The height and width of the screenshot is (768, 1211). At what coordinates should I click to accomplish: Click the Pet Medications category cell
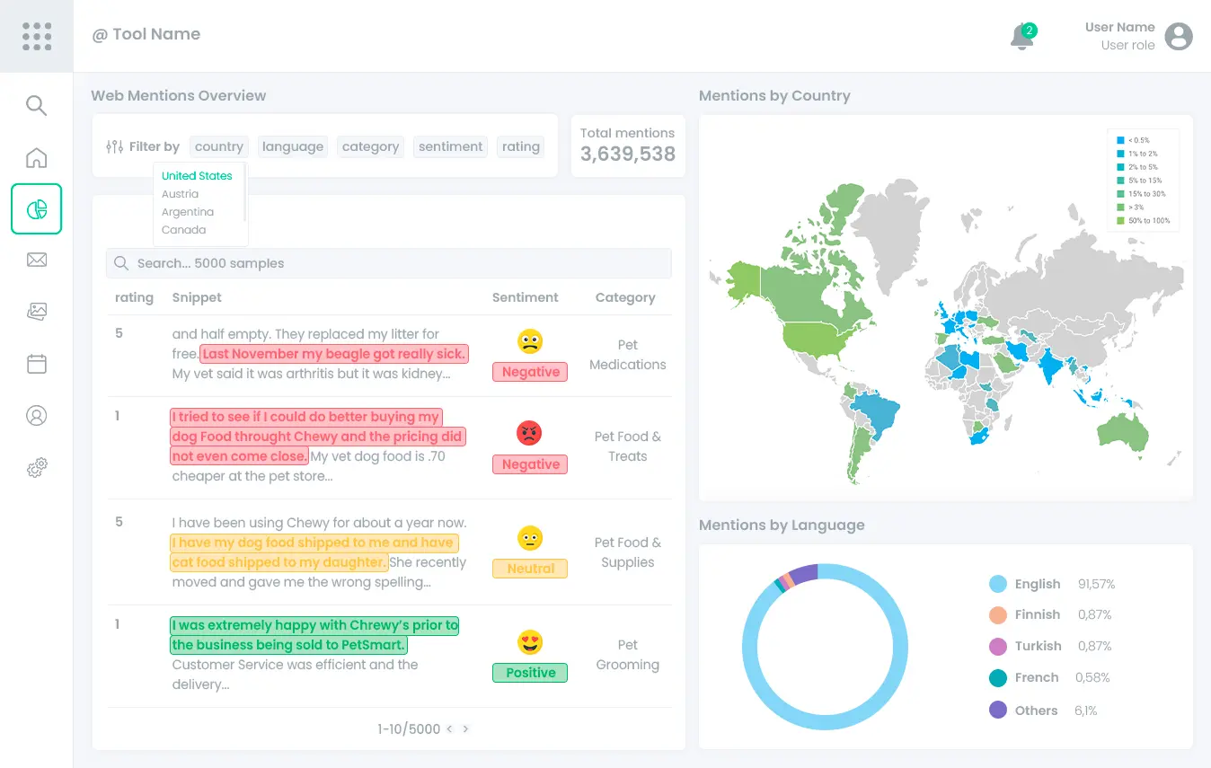[x=628, y=355]
